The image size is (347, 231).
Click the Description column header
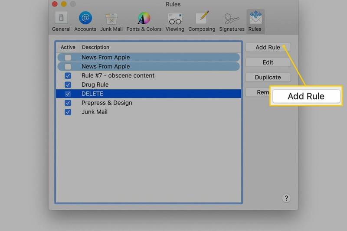[x=160, y=47]
